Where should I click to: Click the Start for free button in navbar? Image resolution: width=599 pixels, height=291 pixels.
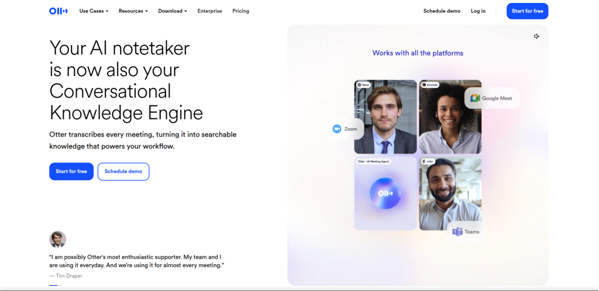click(x=528, y=11)
